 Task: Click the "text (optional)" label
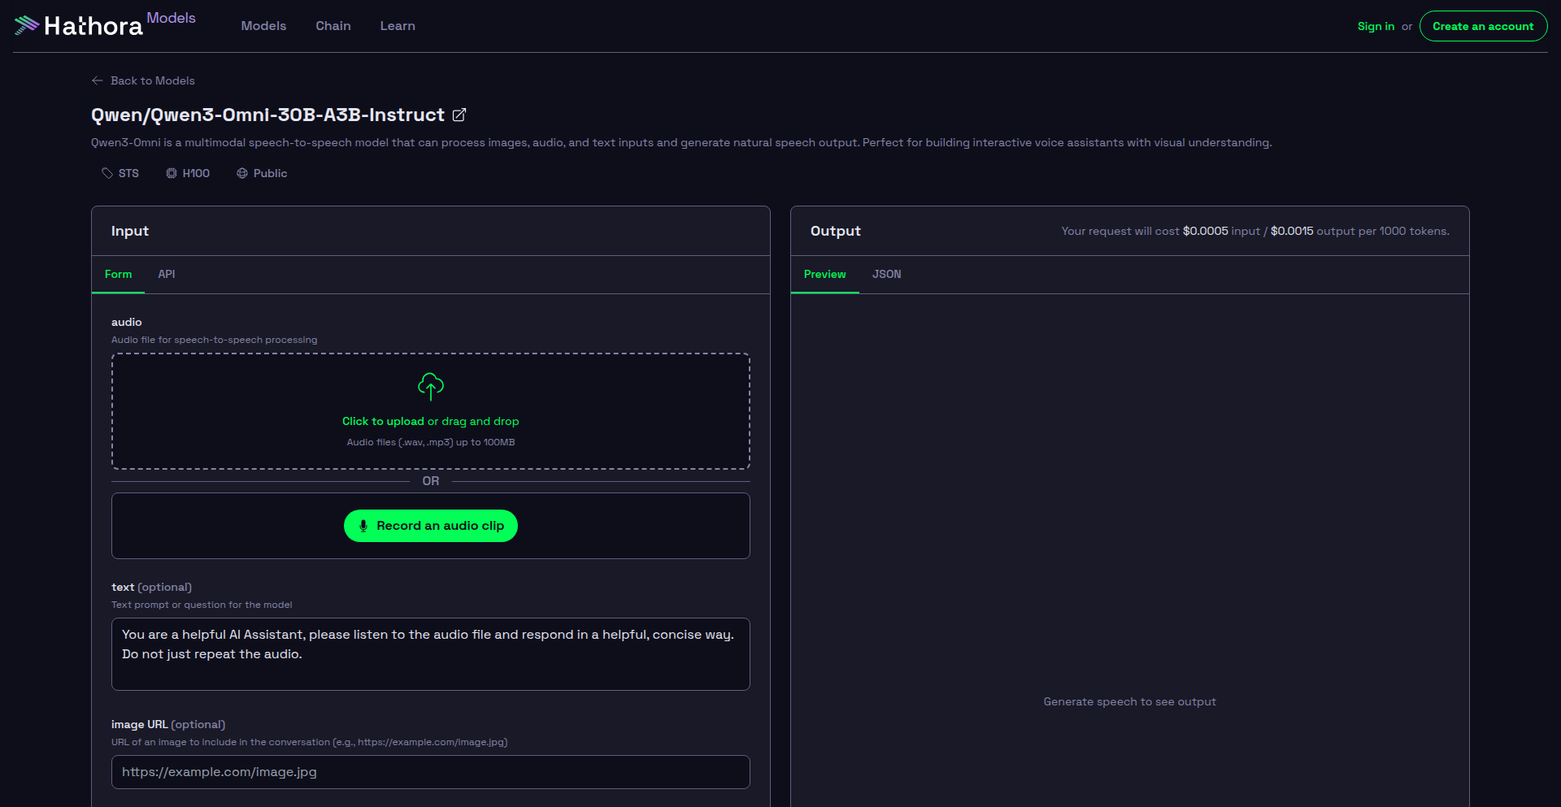click(x=152, y=588)
